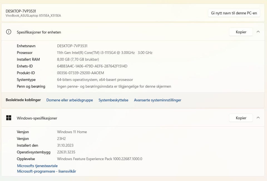
Task: Click the Ingen penne- og berøringsinndata text
Action: click(114, 86)
